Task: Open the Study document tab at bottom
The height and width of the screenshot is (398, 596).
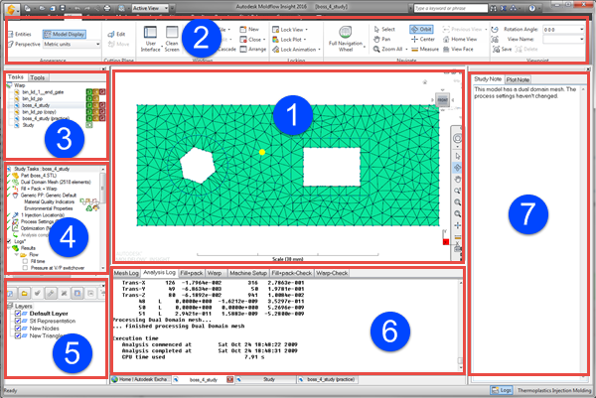Action: [x=266, y=379]
